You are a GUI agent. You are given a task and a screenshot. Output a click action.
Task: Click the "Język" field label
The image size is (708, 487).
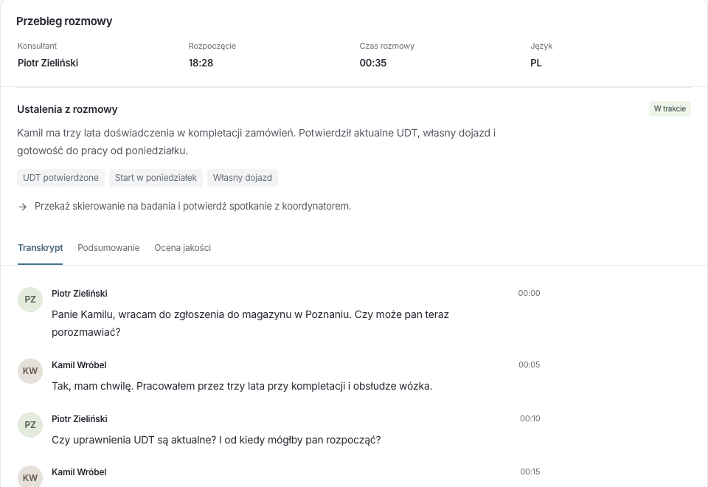[541, 46]
